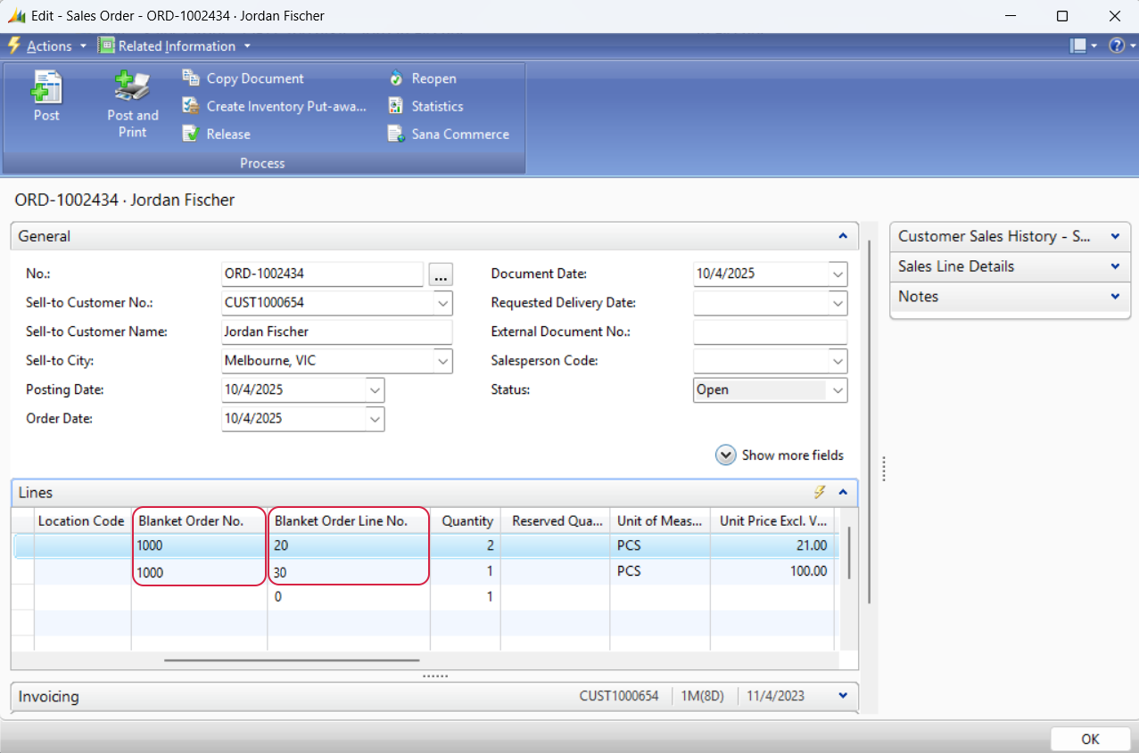Open Copy Document action
The image size is (1139, 753).
(254, 78)
